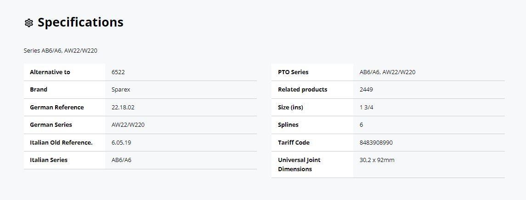Select the Tariff Code 8483908990
The image size is (526, 200).
376,142
